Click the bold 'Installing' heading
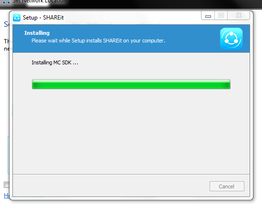The height and width of the screenshot is (206, 262). [37, 33]
